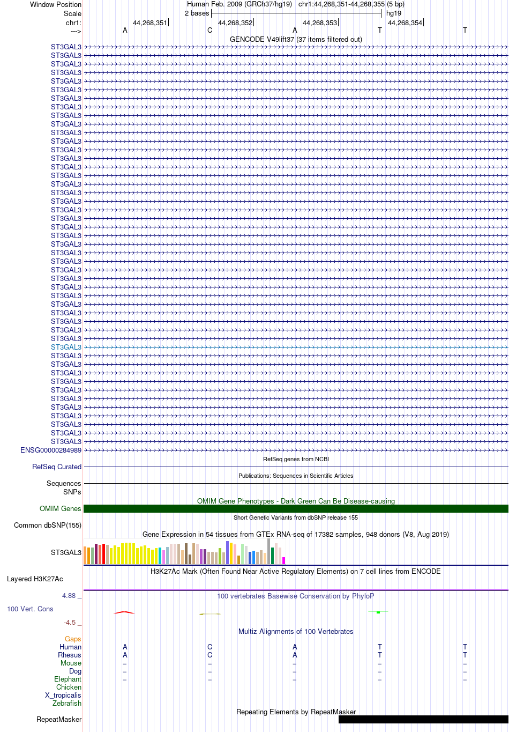Click 'Repeating Elements by RepeatMasker' title

(x=296, y=712)
